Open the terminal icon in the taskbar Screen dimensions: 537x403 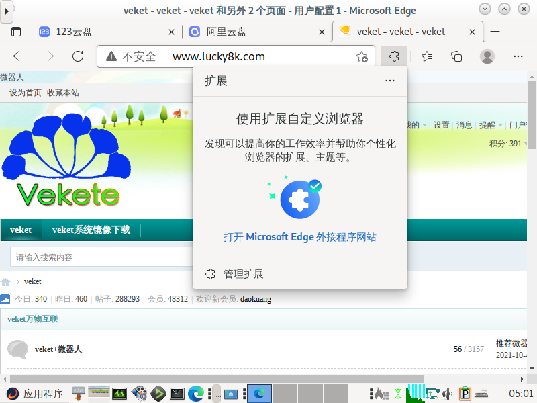tap(177, 394)
